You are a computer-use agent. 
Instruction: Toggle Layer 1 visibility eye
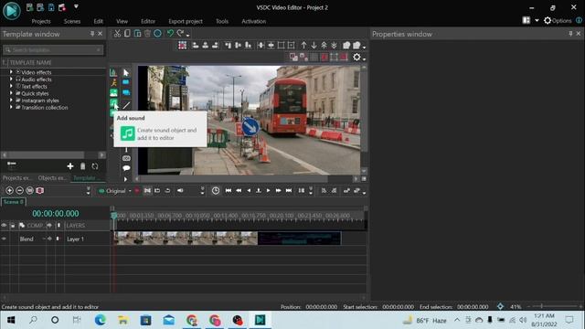pyautogui.click(x=4, y=239)
